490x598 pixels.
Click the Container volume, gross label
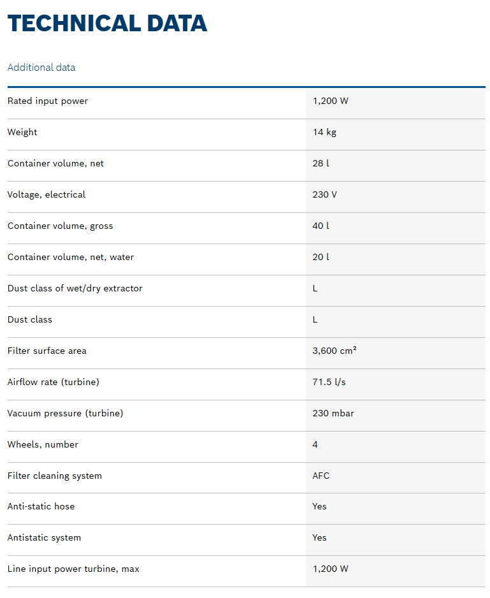pyautogui.click(x=60, y=226)
